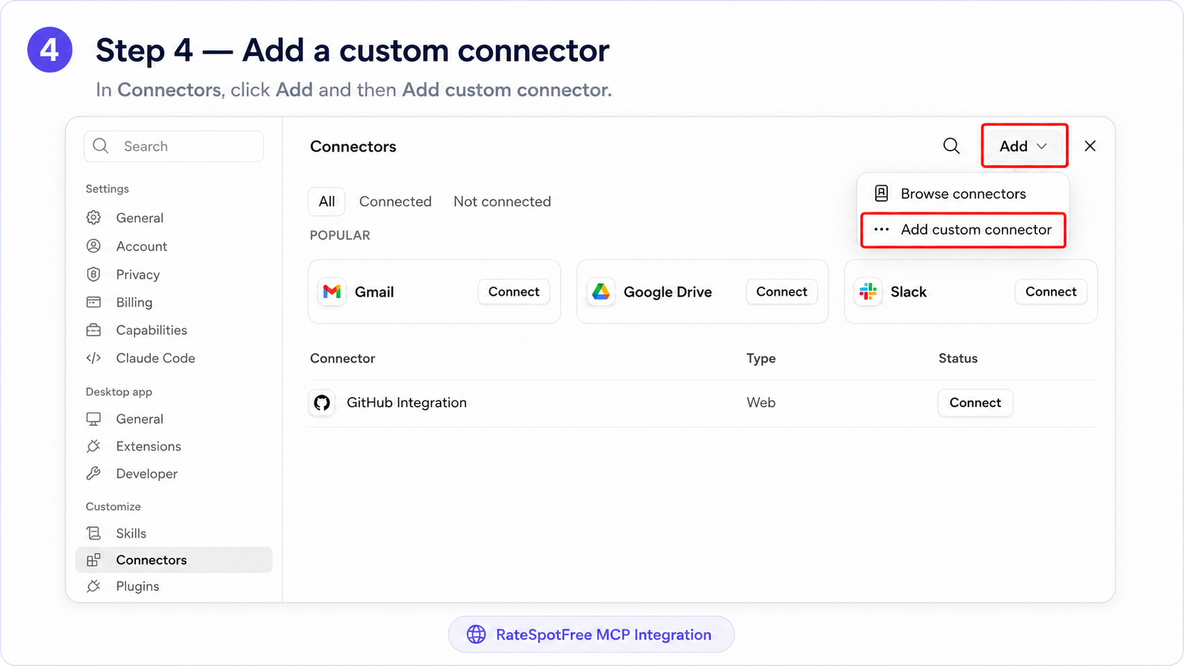Select the Connectors grid icon

93,560
